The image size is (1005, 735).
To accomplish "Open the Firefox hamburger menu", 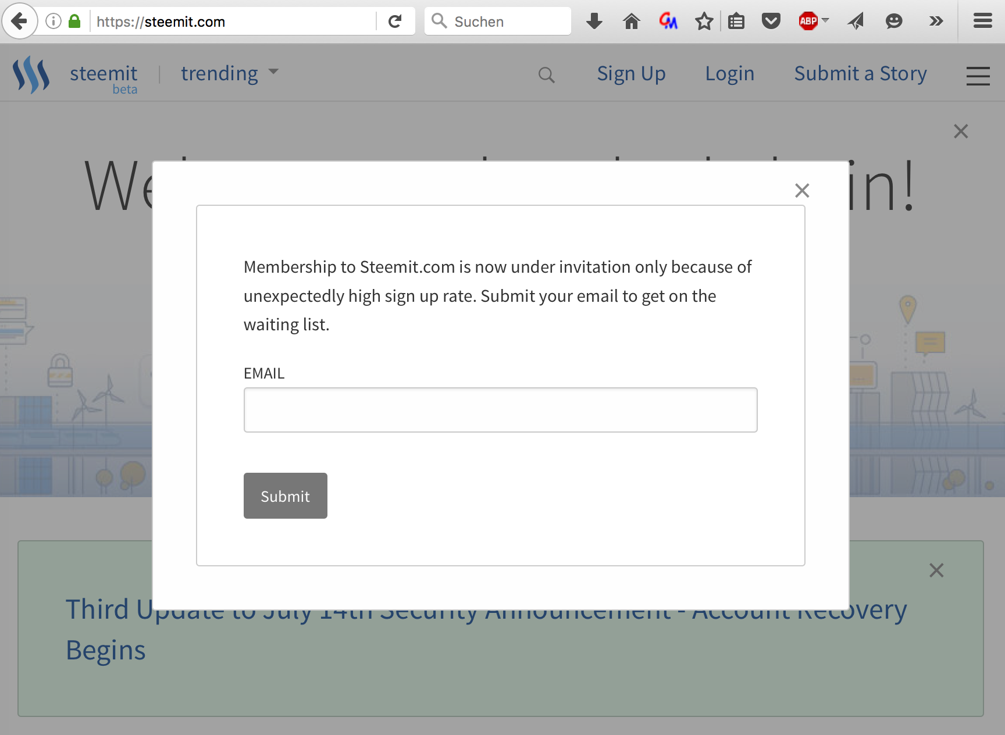I will (983, 22).
